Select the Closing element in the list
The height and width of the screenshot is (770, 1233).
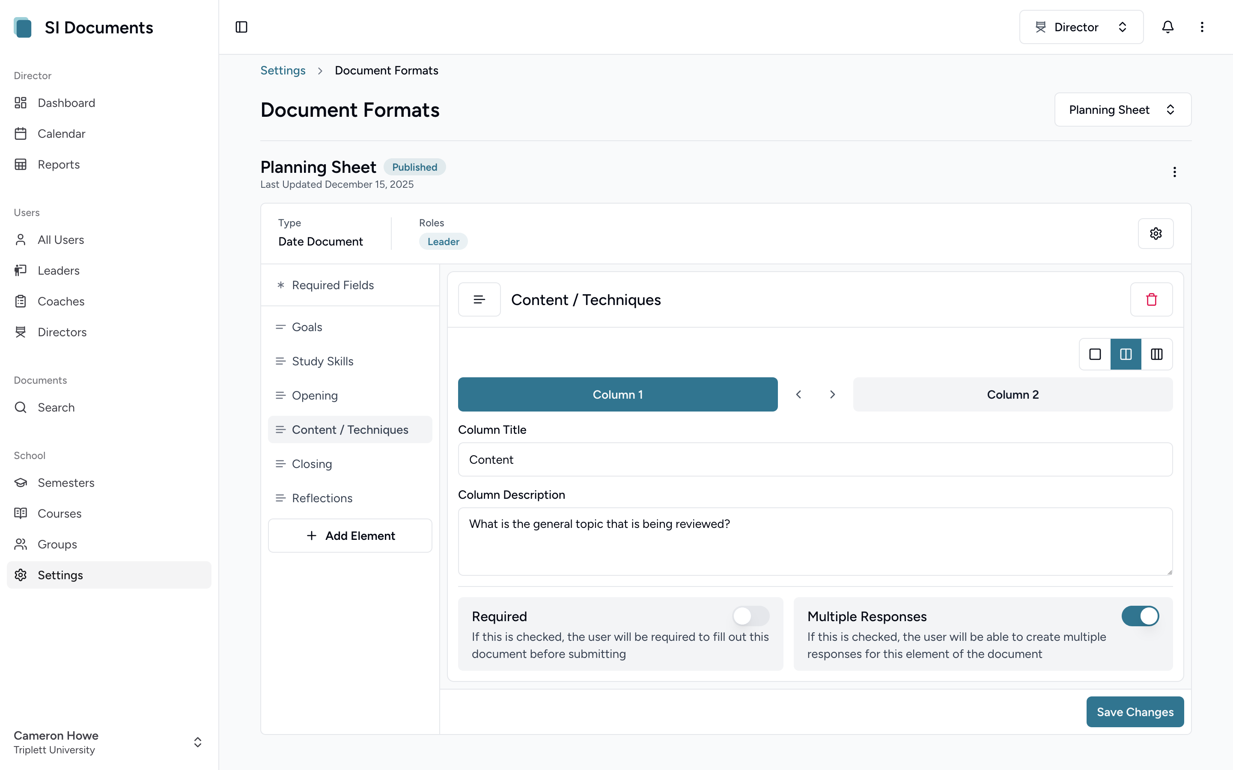(x=311, y=463)
